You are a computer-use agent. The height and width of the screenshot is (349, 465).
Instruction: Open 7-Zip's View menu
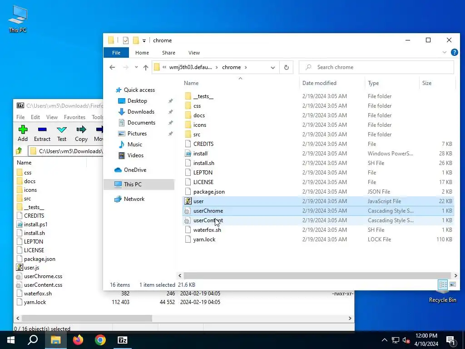52,117
